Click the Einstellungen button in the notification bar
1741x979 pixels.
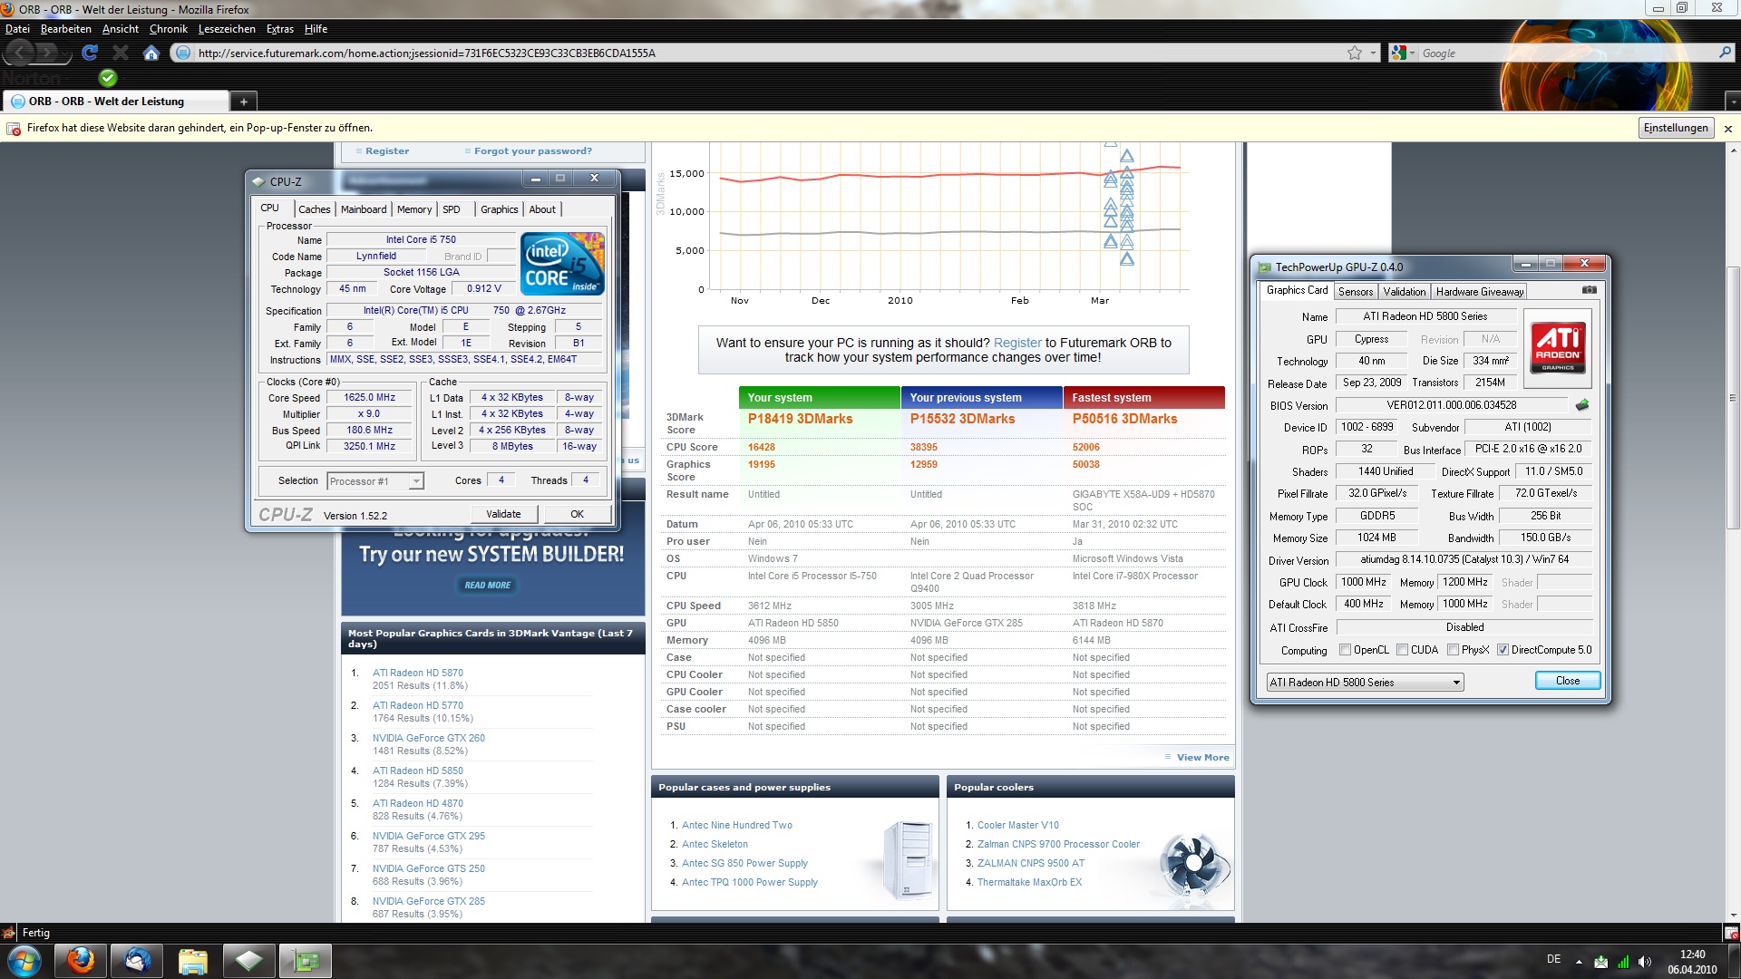coord(1676,128)
